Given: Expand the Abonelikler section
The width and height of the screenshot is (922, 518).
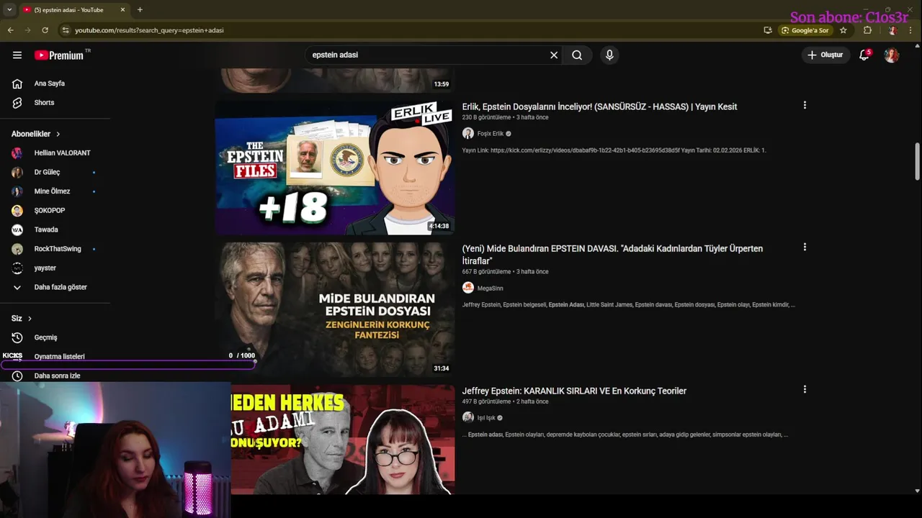Looking at the screenshot, I should pos(36,134).
